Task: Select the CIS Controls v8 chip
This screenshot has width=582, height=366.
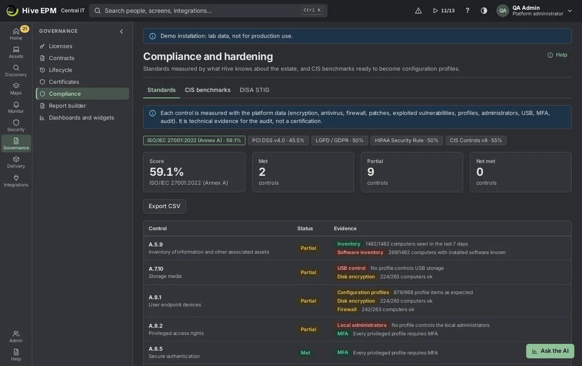Action: pyautogui.click(x=476, y=140)
